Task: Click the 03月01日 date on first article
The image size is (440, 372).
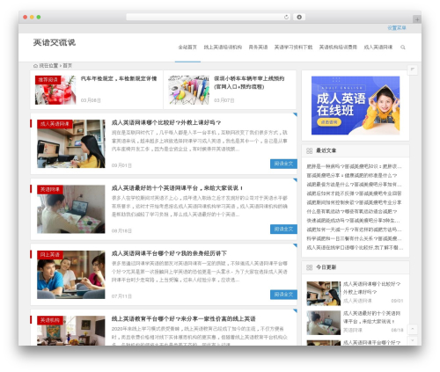Action: tap(121, 165)
